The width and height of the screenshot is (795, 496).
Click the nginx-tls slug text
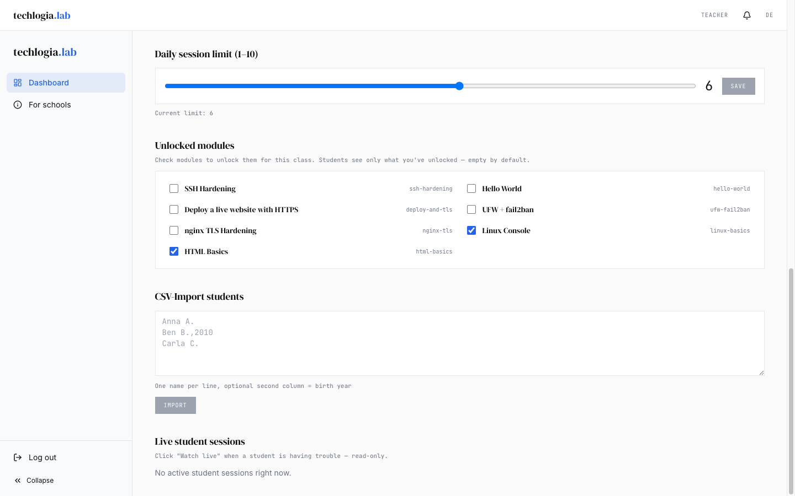[437, 230]
